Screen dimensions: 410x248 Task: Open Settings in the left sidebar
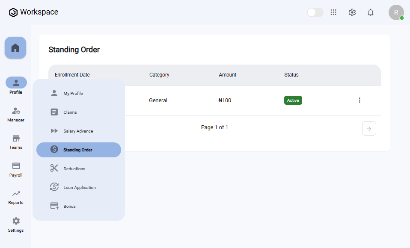[x=16, y=224]
